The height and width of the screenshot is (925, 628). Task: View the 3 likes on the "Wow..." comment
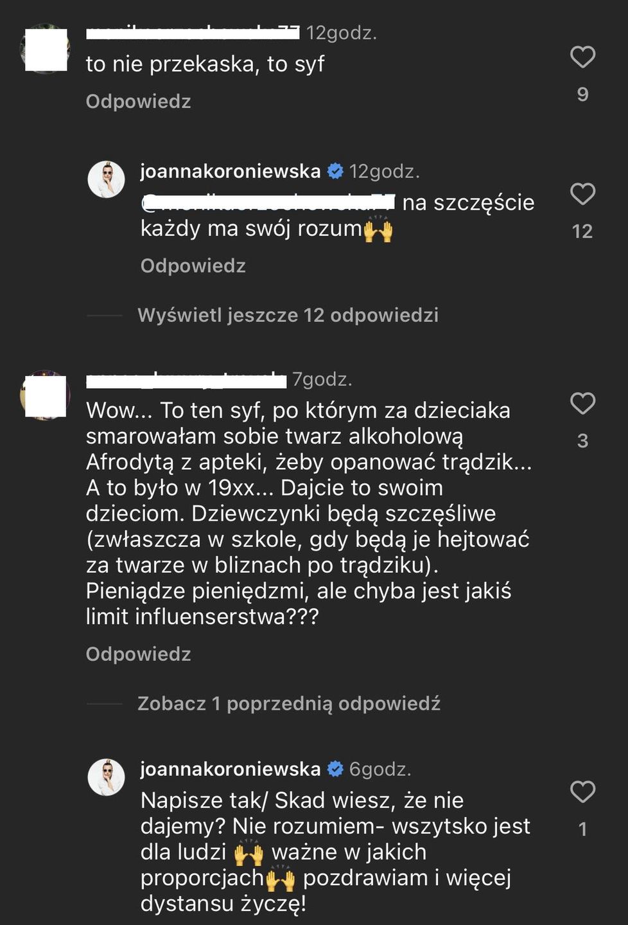click(x=582, y=441)
